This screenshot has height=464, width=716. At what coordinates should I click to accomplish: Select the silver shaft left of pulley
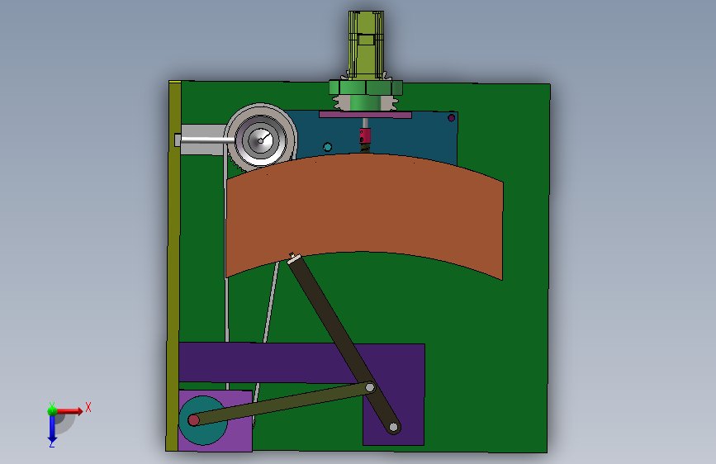pos(205,140)
